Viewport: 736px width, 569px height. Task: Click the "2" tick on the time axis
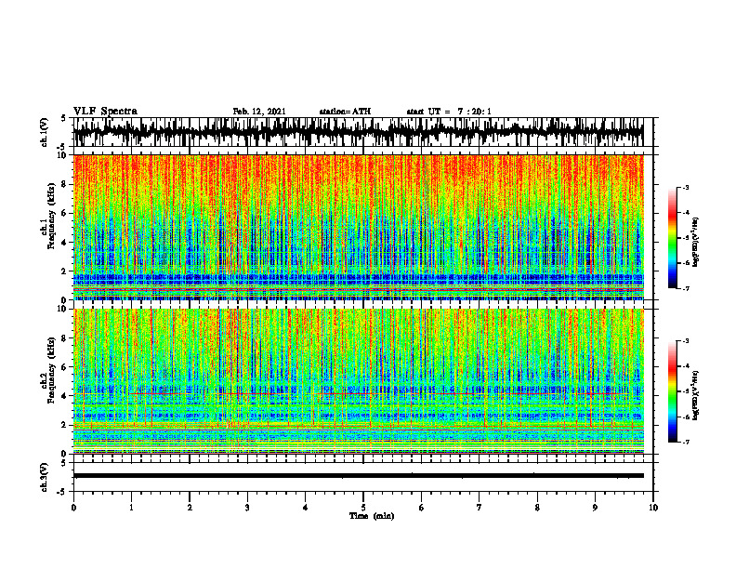click(x=190, y=508)
